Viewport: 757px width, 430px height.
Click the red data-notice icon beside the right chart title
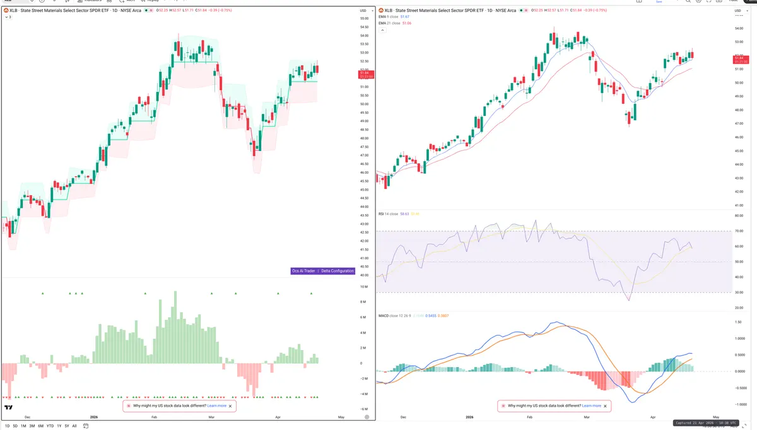pyautogui.click(x=526, y=10)
